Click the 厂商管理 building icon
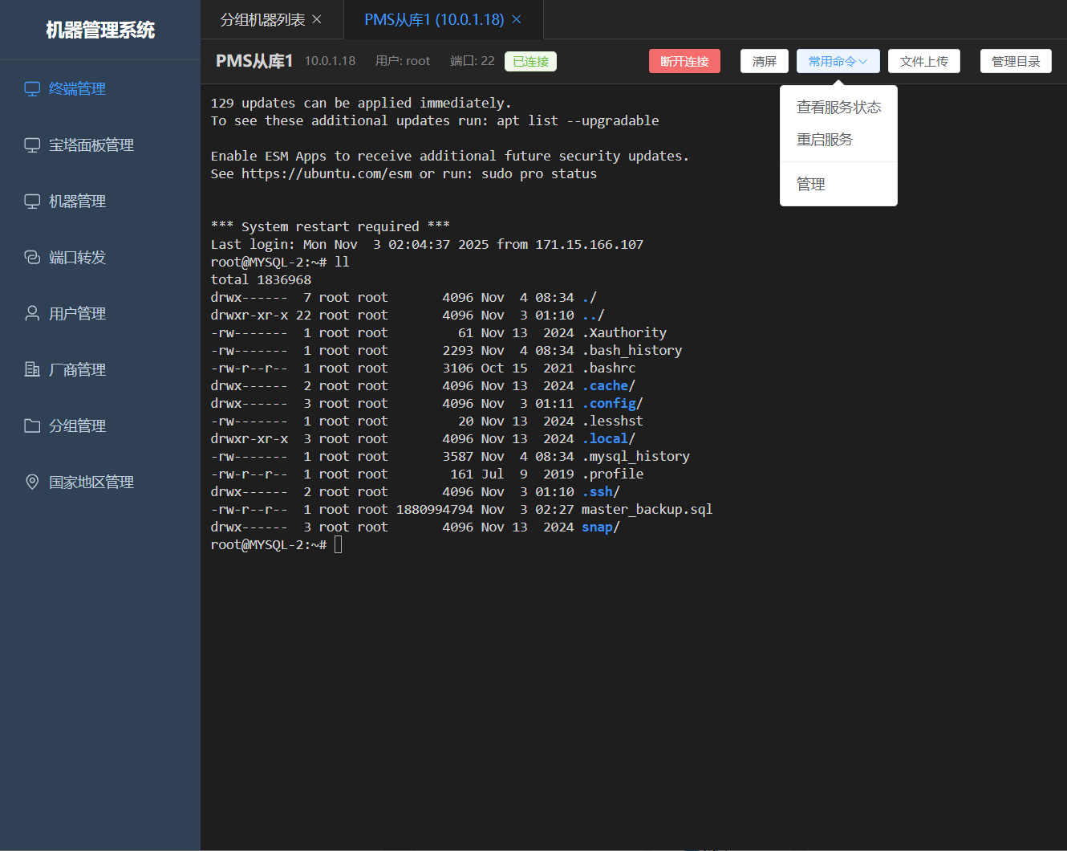Image resolution: width=1067 pixels, height=851 pixels. pos(32,370)
